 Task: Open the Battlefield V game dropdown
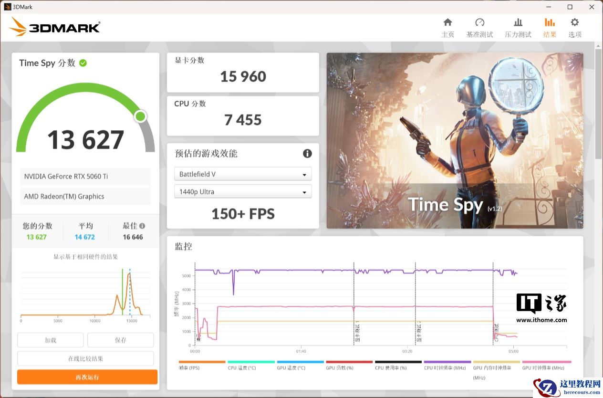point(243,174)
